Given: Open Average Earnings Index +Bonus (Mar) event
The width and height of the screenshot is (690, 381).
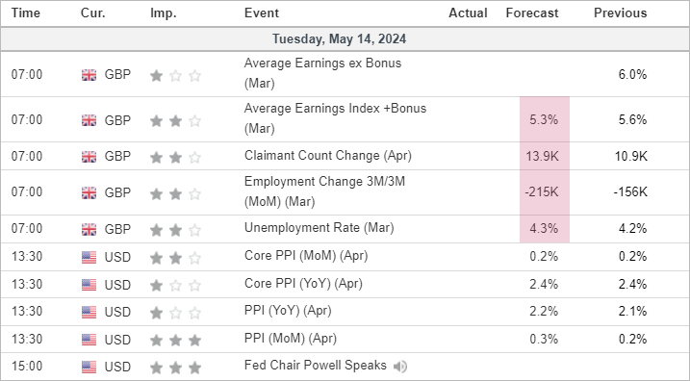Looking at the screenshot, I should (x=335, y=118).
